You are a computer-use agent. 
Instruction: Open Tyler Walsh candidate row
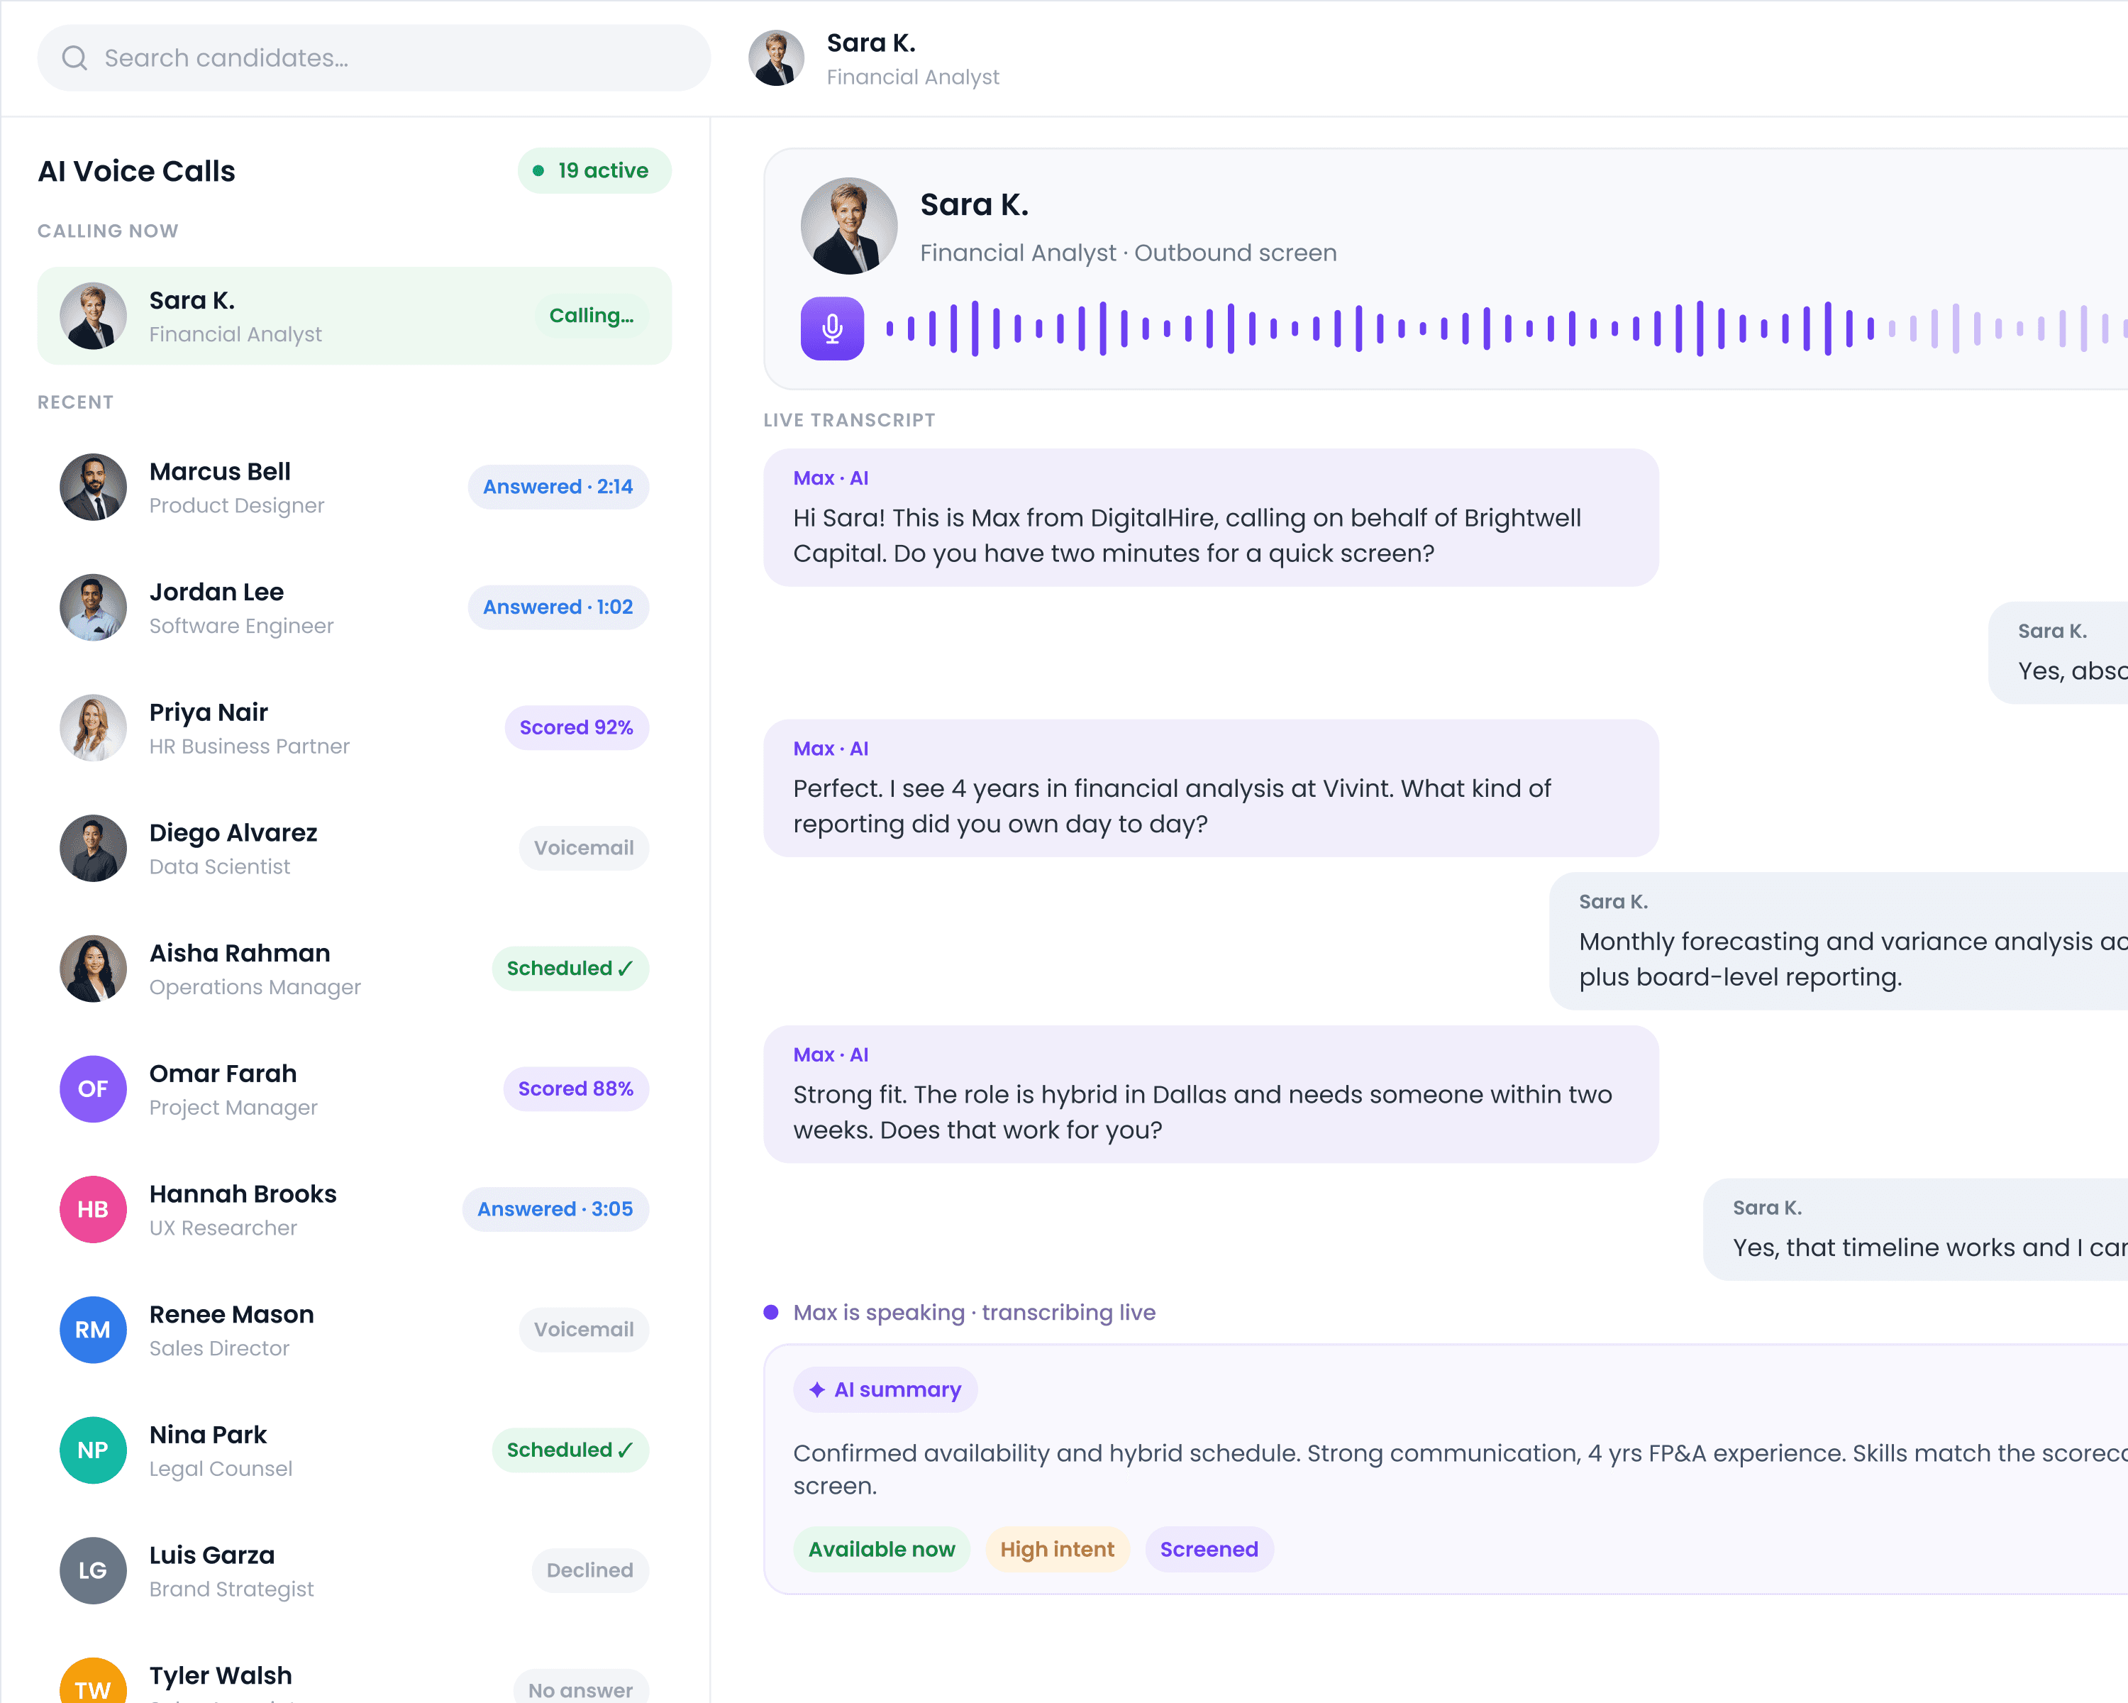pyautogui.click(x=355, y=1673)
